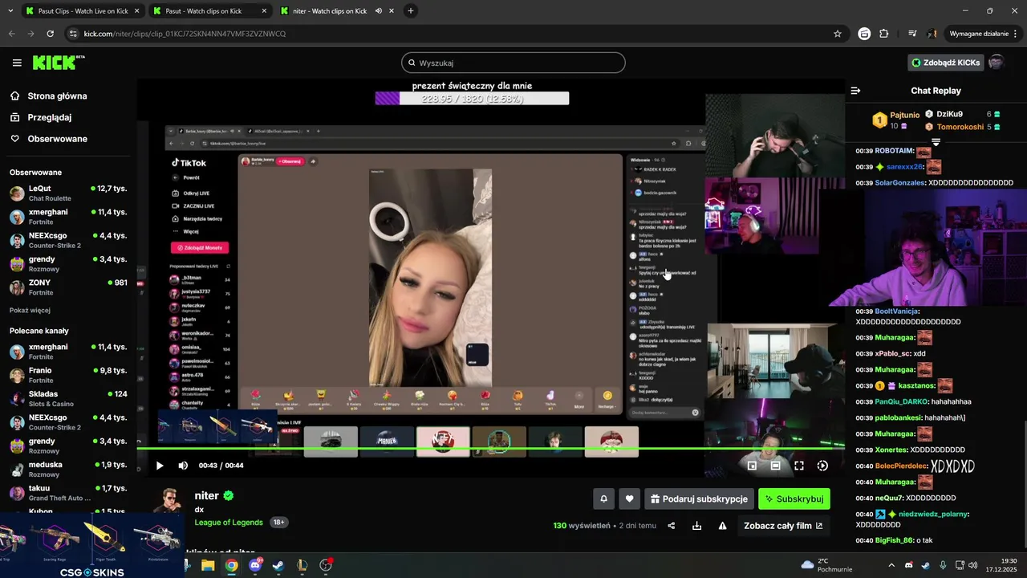Go to Strona główna
Viewport: 1027px width, 578px height.
pos(49,96)
